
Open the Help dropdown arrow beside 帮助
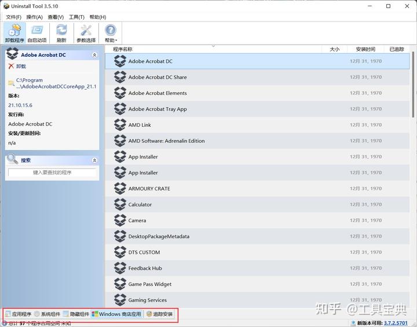tap(116, 41)
